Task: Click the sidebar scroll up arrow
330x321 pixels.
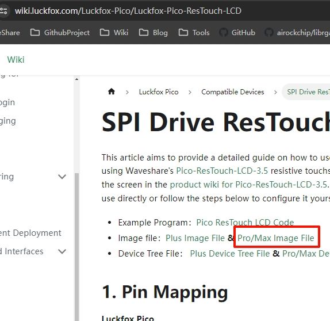Action: pyautogui.click(x=76, y=79)
